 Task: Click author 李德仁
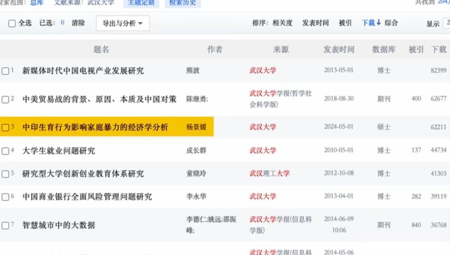tap(196, 219)
